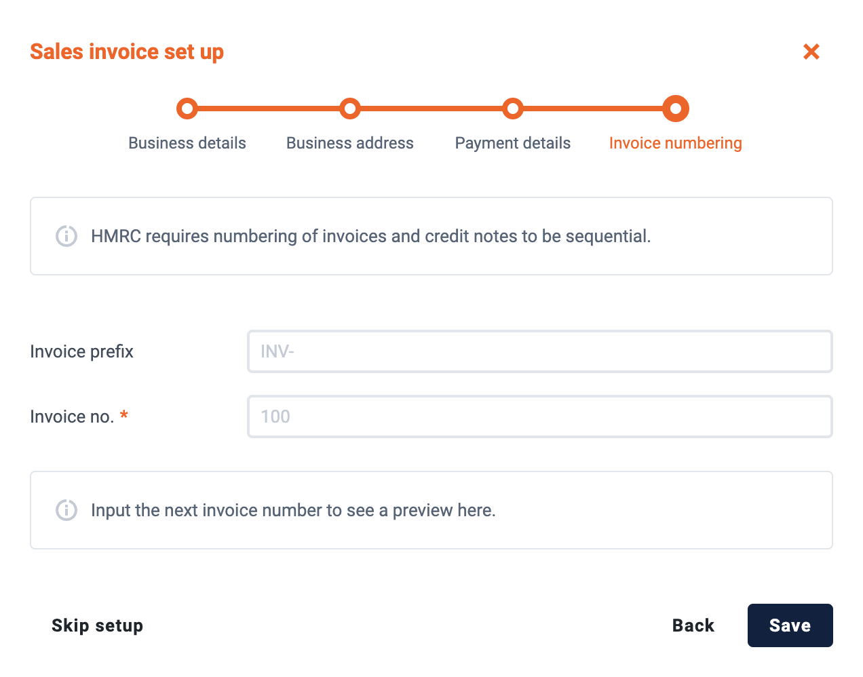Click the Business address step circle
863x677 pixels.
pyautogui.click(x=350, y=109)
